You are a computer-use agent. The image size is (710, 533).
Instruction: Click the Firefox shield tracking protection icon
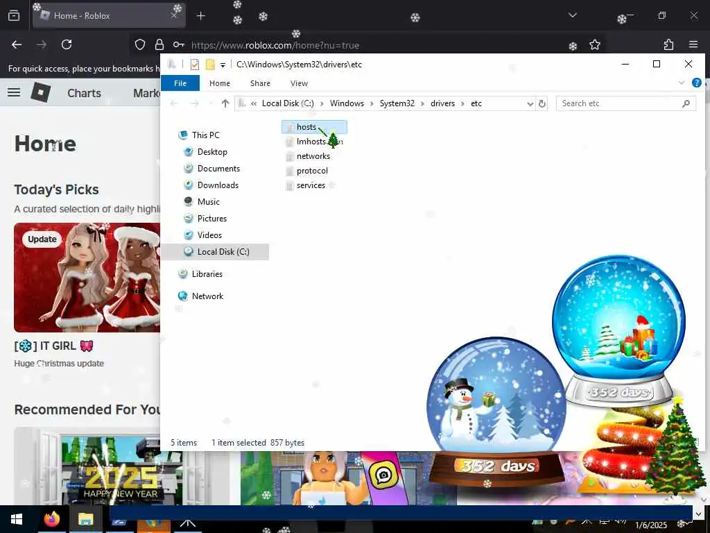pos(140,44)
